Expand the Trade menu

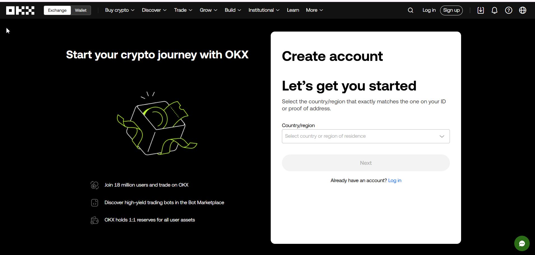183,10
